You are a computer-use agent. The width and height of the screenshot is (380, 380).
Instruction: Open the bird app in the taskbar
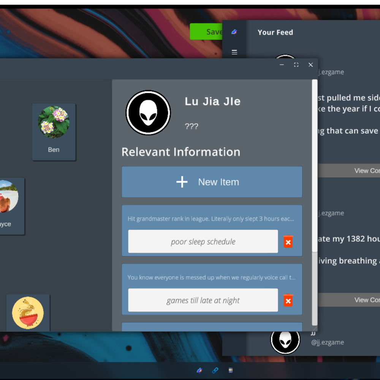point(199,370)
